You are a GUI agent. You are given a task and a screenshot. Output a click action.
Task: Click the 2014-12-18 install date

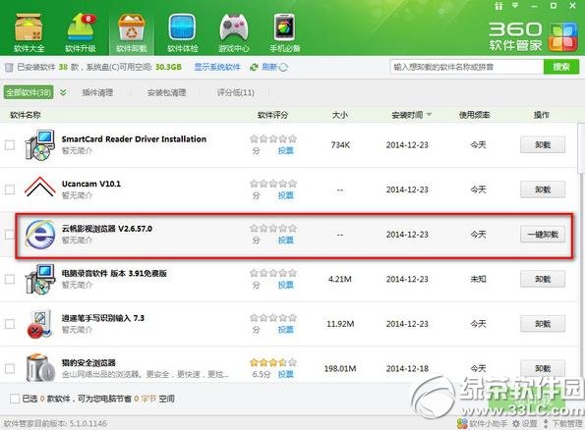tap(407, 368)
